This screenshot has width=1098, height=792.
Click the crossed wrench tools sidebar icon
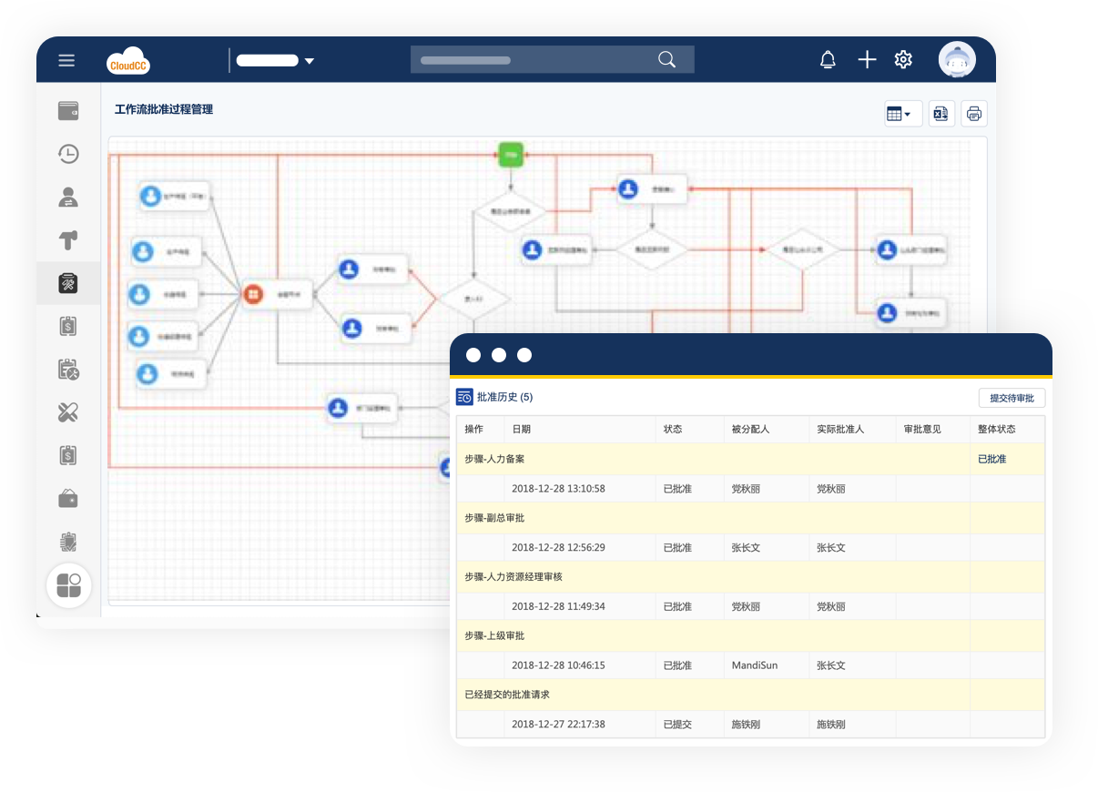tap(68, 412)
